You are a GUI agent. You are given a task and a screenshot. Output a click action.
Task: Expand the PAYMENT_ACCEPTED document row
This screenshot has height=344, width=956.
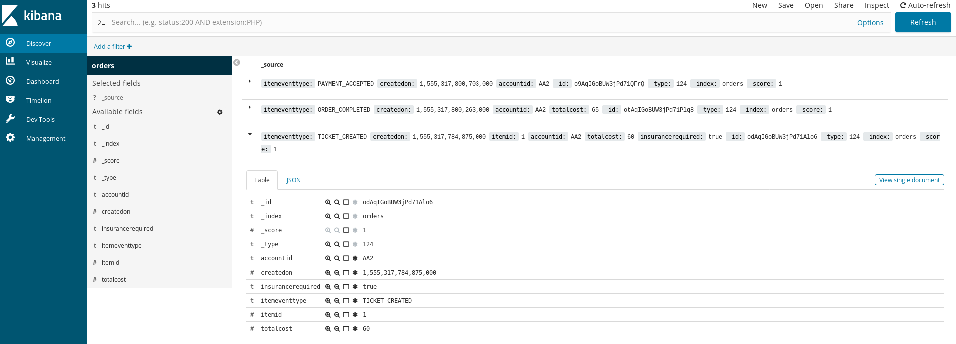(250, 81)
